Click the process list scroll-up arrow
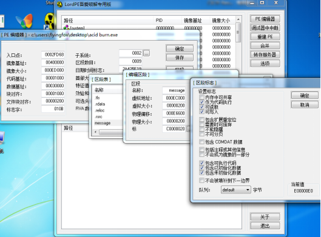The height and width of the screenshot is (237, 321). click(238, 19)
